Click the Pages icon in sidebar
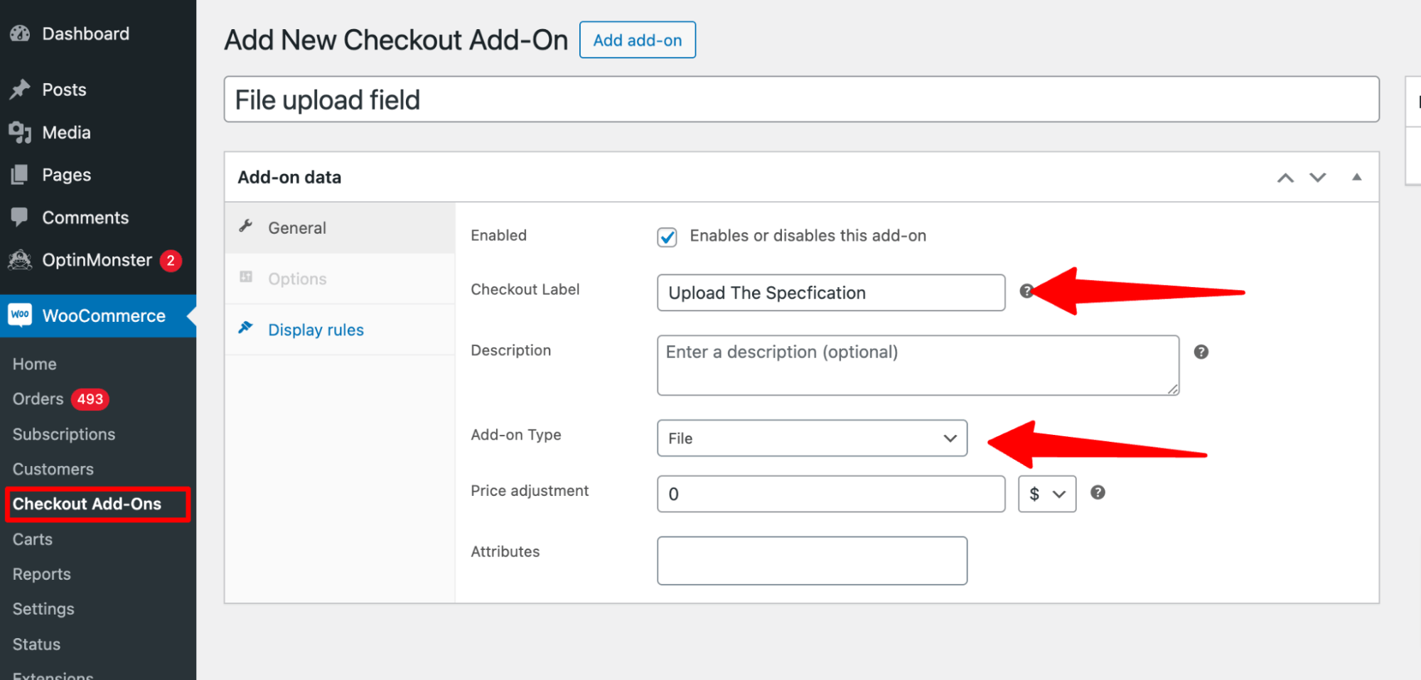Image resolution: width=1421 pixels, height=680 pixels. [x=20, y=175]
